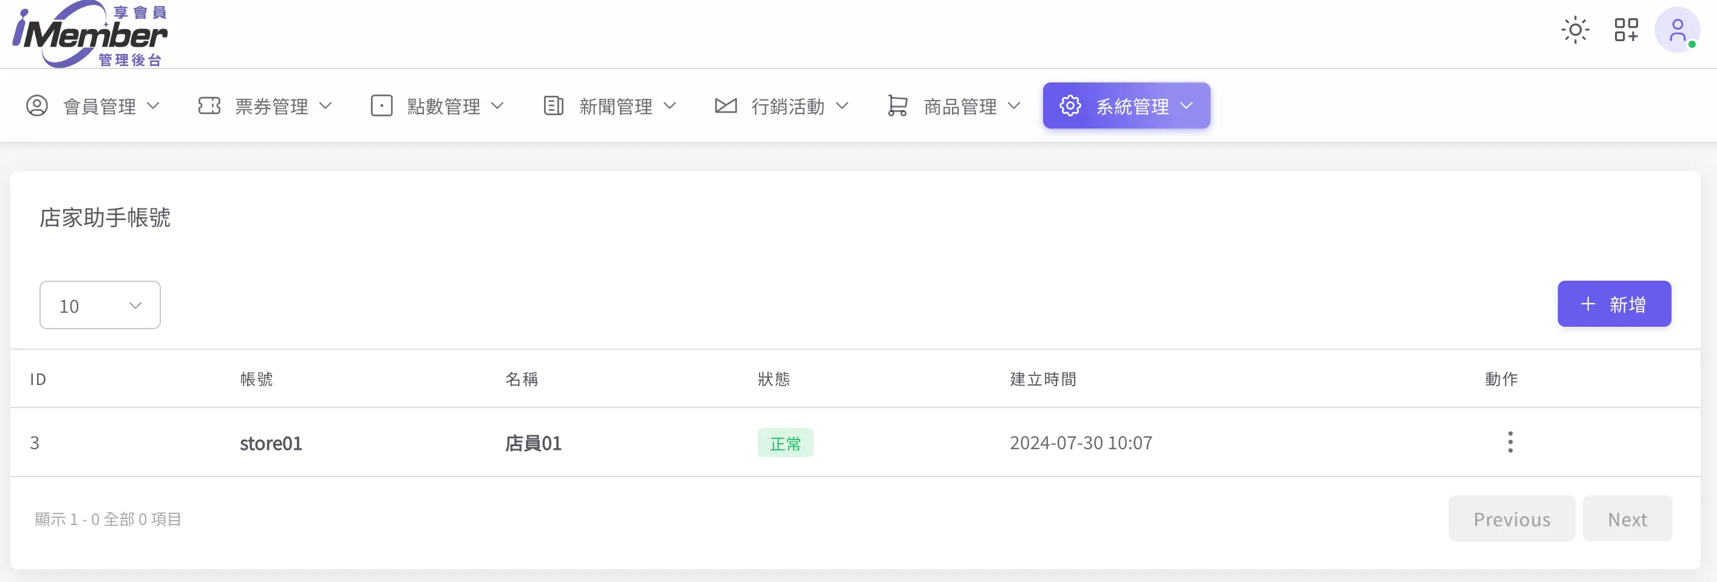Click the 新增 button to add account
Screen dimensions: 1717x582
click(x=1614, y=304)
